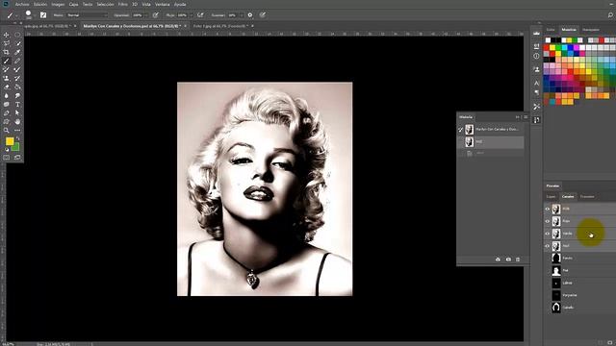
Task: Click the yellow foreground color swatch
Action: [10, 141]
